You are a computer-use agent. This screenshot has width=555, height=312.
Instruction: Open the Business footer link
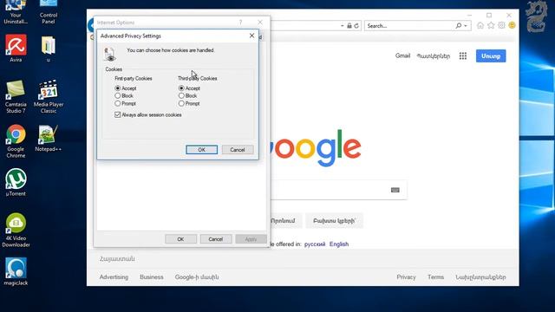pyautogui.click(x=152, y=277)
